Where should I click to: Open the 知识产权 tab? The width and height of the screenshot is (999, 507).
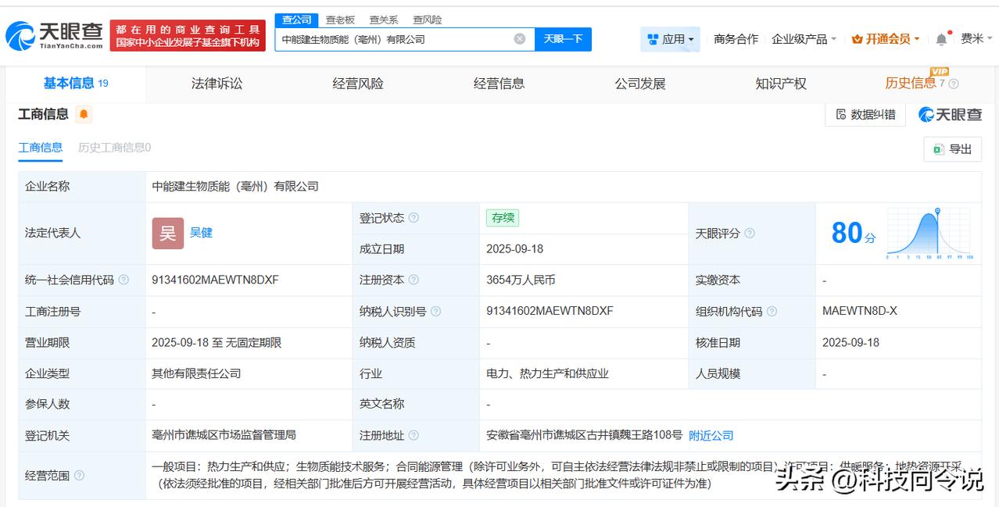[780, 84]
